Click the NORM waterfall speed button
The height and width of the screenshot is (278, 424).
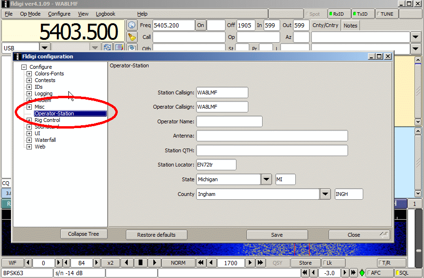pyautogui.click(x=178, y=263)
